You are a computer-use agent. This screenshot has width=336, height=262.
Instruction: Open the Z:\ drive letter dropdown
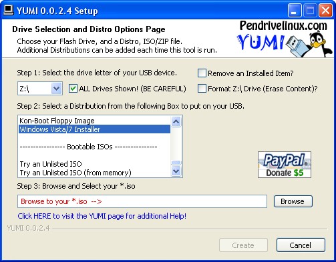pyautogui.click(x=56, y=89)
